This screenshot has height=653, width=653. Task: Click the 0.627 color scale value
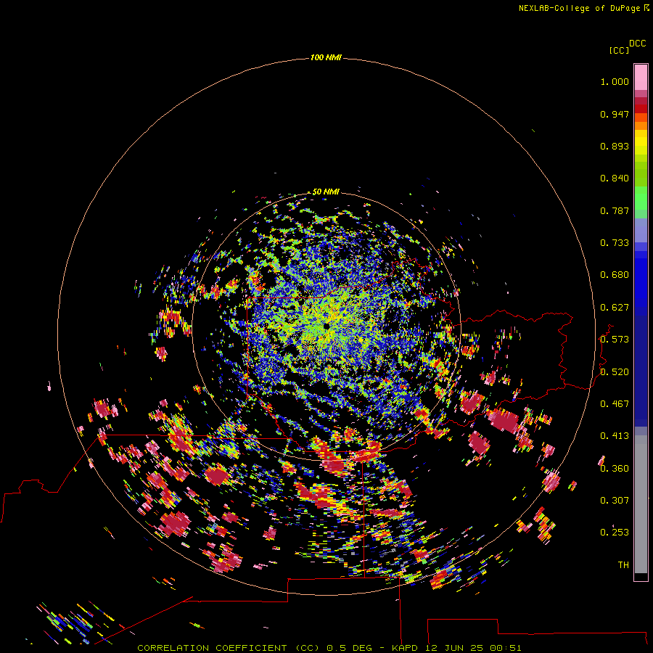[x=615, y=308]
